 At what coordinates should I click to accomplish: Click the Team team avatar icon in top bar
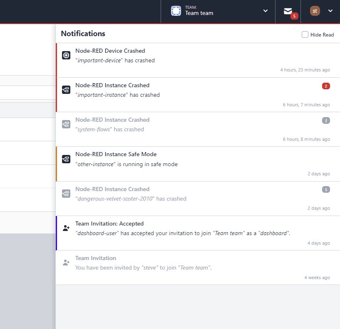175,11
